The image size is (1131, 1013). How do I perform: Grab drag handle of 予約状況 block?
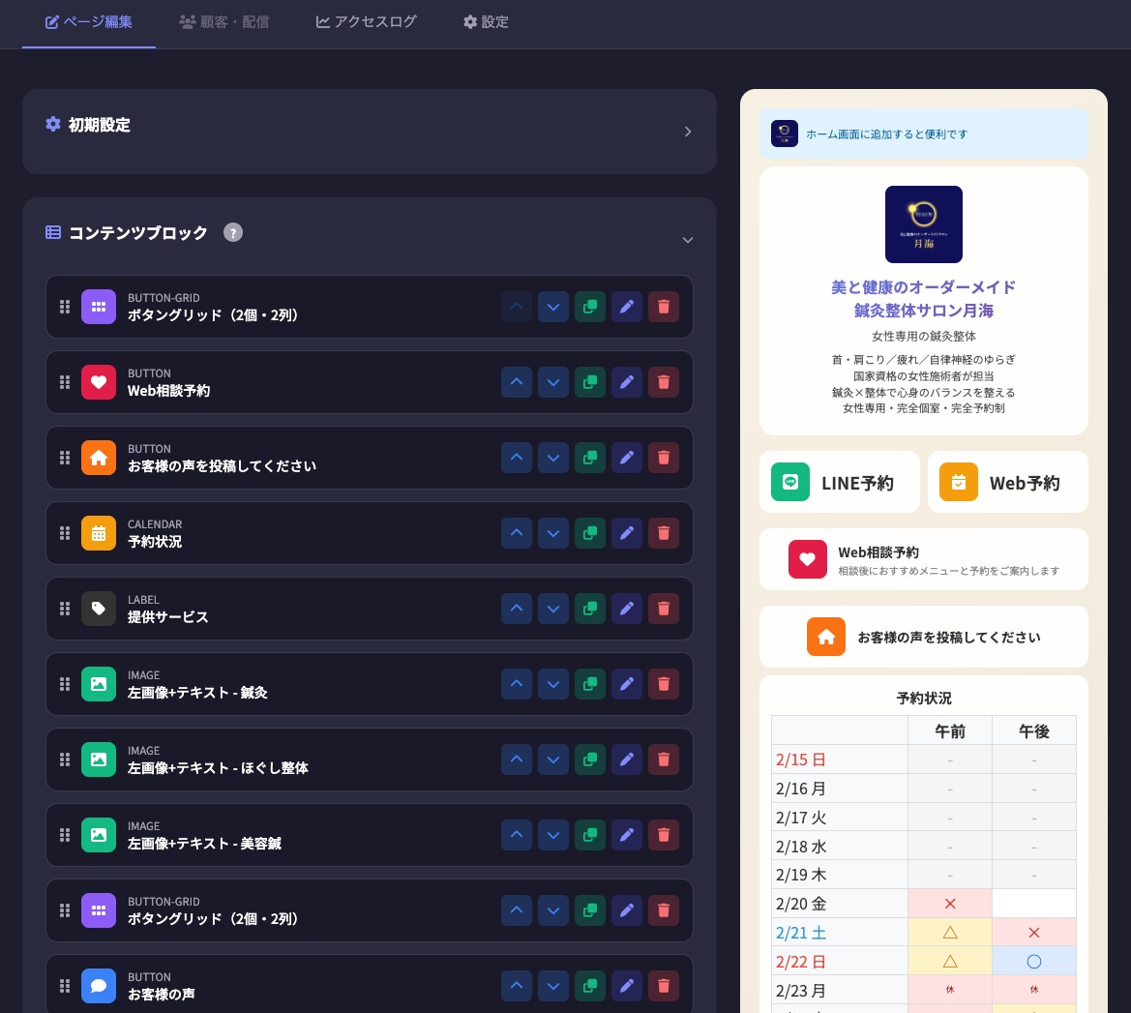pyautogui.click(x=64, y=533)
